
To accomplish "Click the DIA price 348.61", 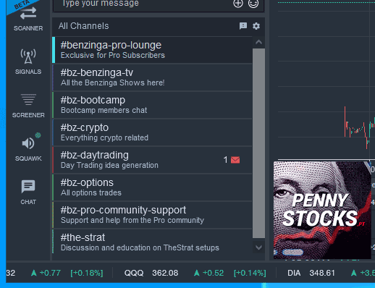I will pos(322,273).
